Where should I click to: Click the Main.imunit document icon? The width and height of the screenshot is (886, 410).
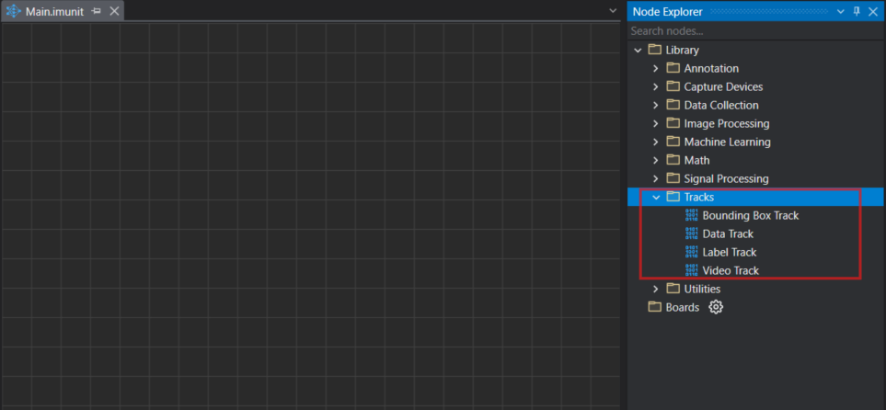tap(14, 11)
